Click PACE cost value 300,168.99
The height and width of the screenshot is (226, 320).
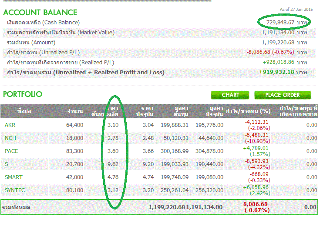(x=175, y=151)
